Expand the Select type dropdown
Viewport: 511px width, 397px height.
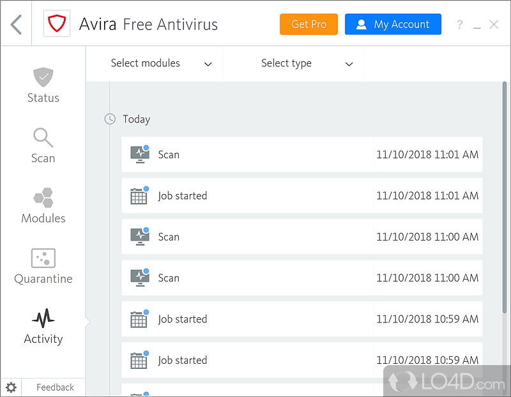[307, 63]
